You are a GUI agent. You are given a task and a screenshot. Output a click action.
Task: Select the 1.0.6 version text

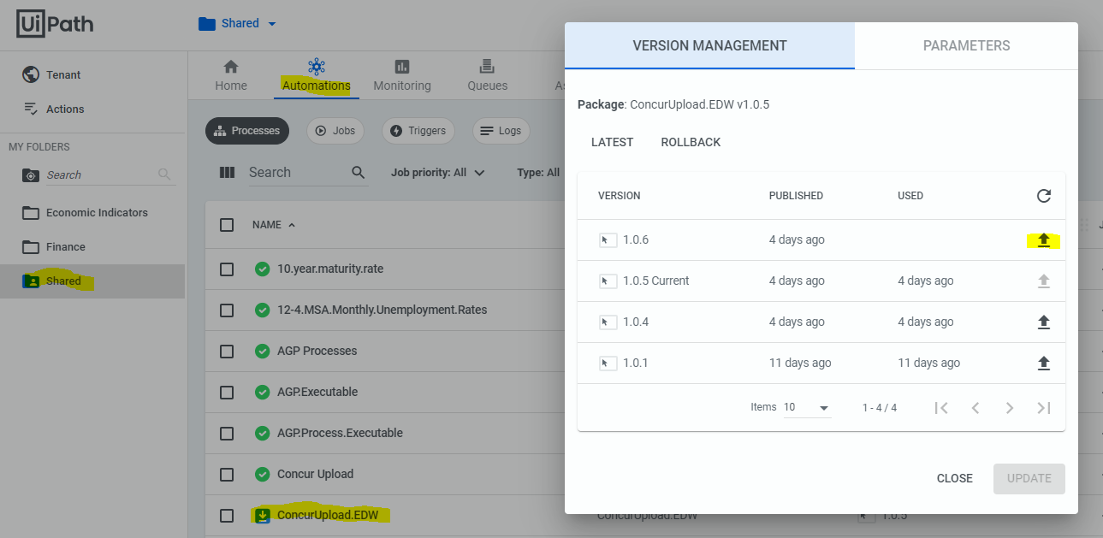point(636,240)
